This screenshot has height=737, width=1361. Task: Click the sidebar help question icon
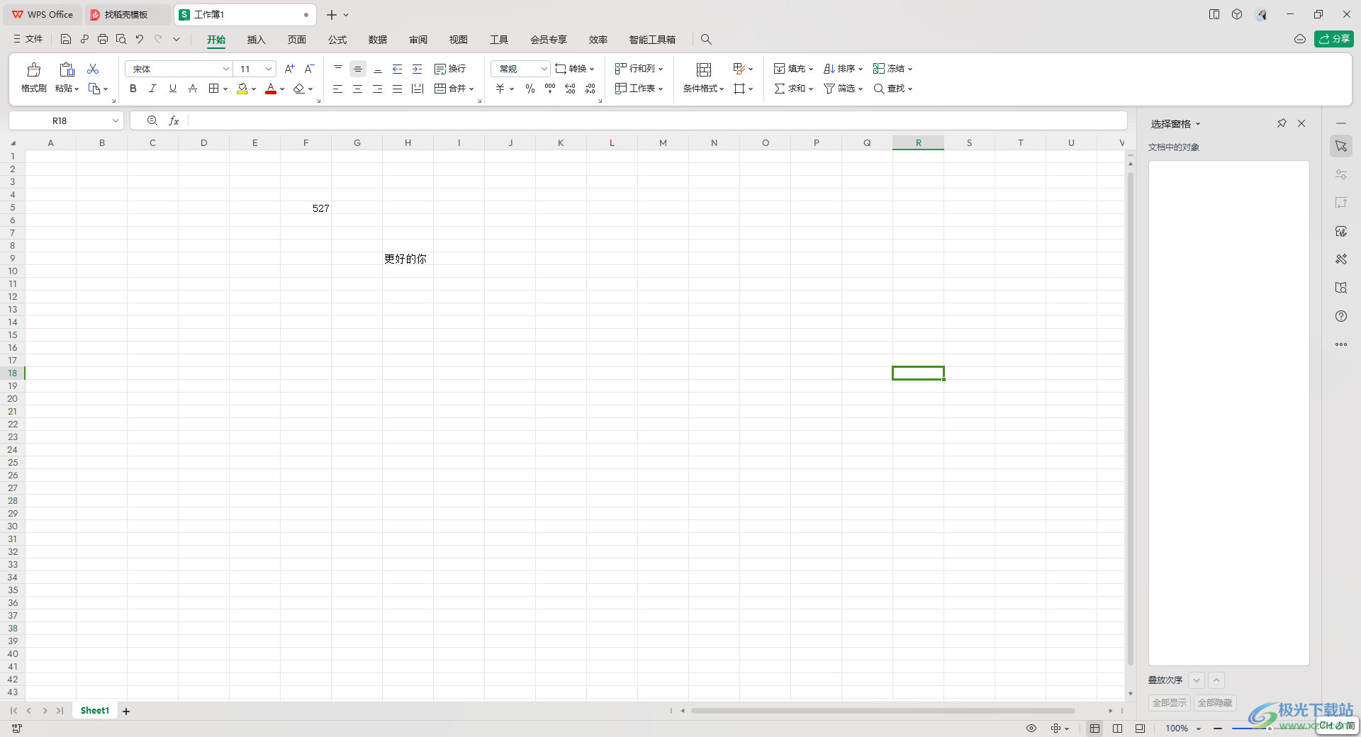click(x=1341, y=316)
